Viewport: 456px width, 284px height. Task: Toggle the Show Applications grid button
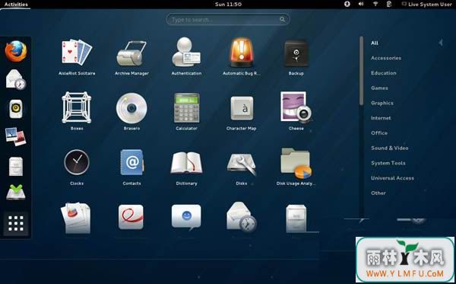point(16,224)
